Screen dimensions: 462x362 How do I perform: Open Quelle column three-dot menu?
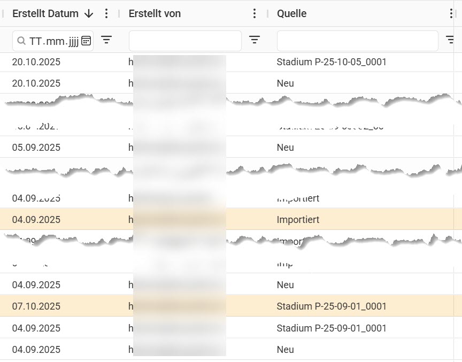coord(451,13)
